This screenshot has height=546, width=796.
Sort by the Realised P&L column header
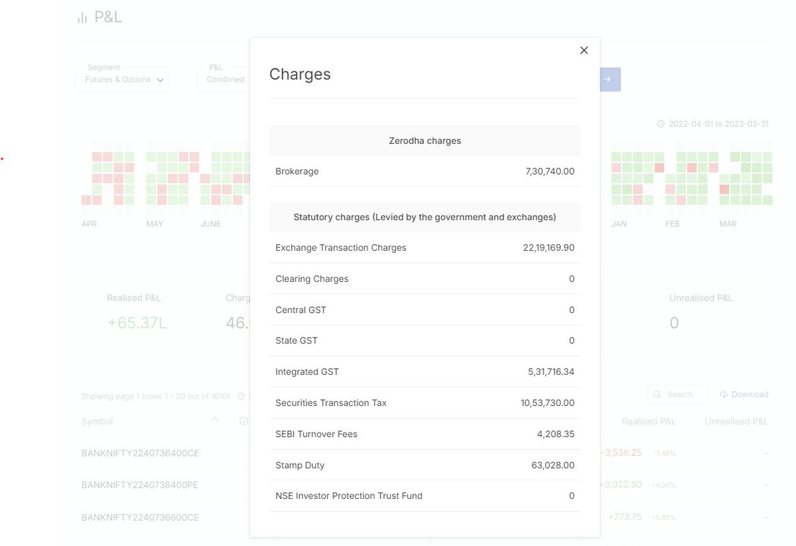[649, 421]
